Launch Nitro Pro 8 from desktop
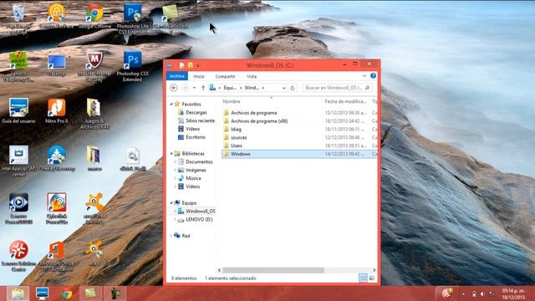 (x=57, y=110)
